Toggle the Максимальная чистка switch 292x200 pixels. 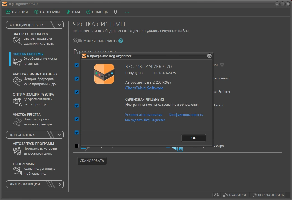click(77, 41)
